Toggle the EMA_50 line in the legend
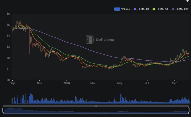The image size is (191, 117). (x=160, y=9)
